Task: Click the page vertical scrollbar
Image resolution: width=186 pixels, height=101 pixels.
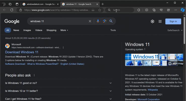Action: pos(184,30)
